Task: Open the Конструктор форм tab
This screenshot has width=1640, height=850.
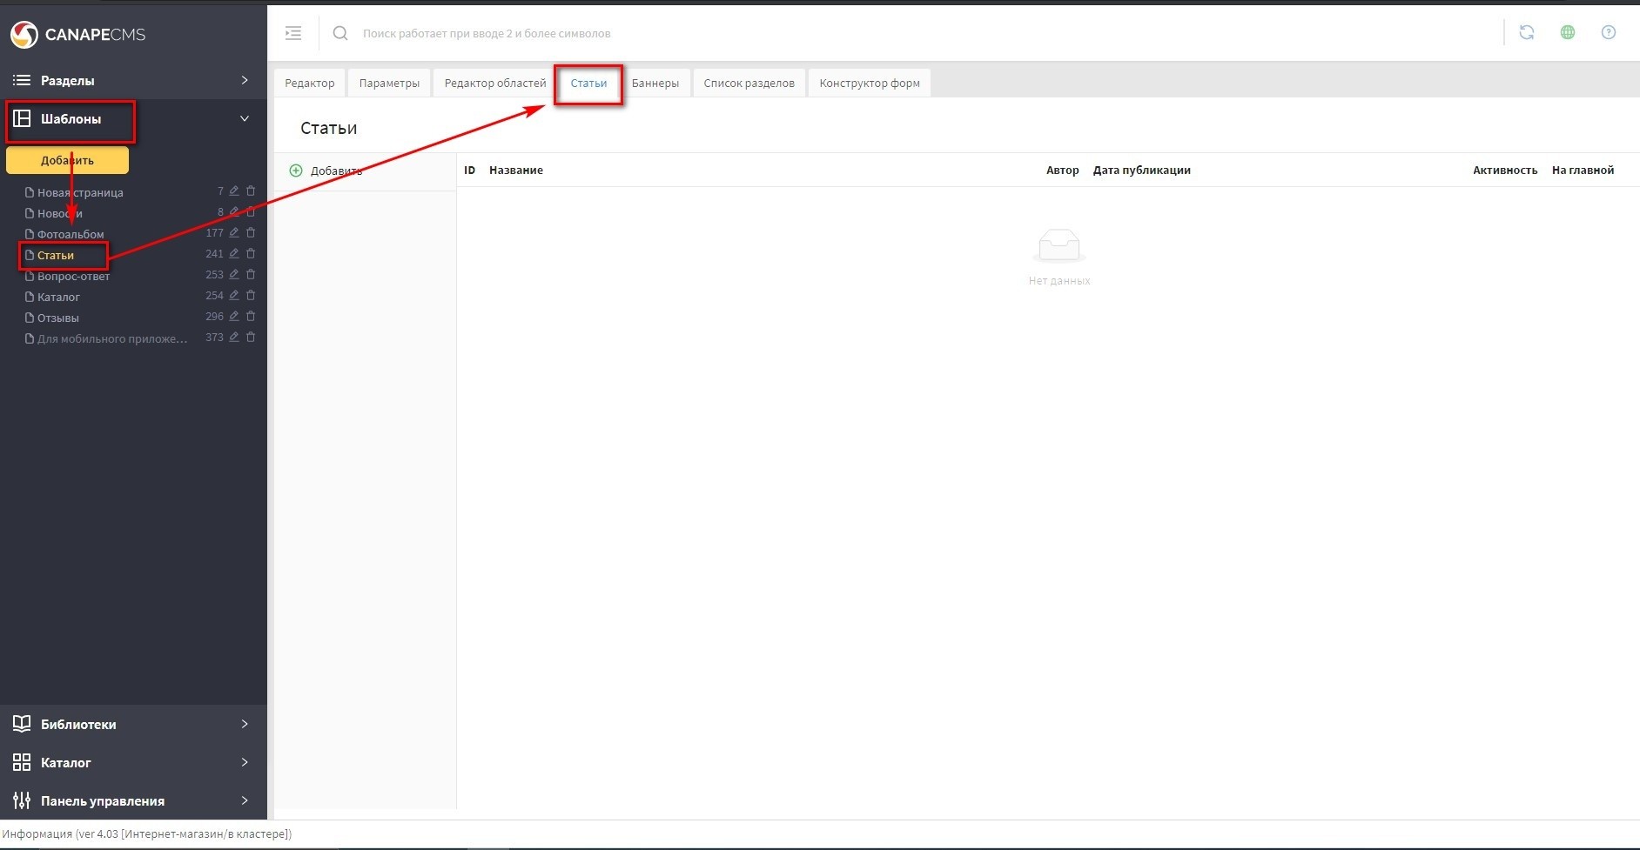Action: coord(869,84)
